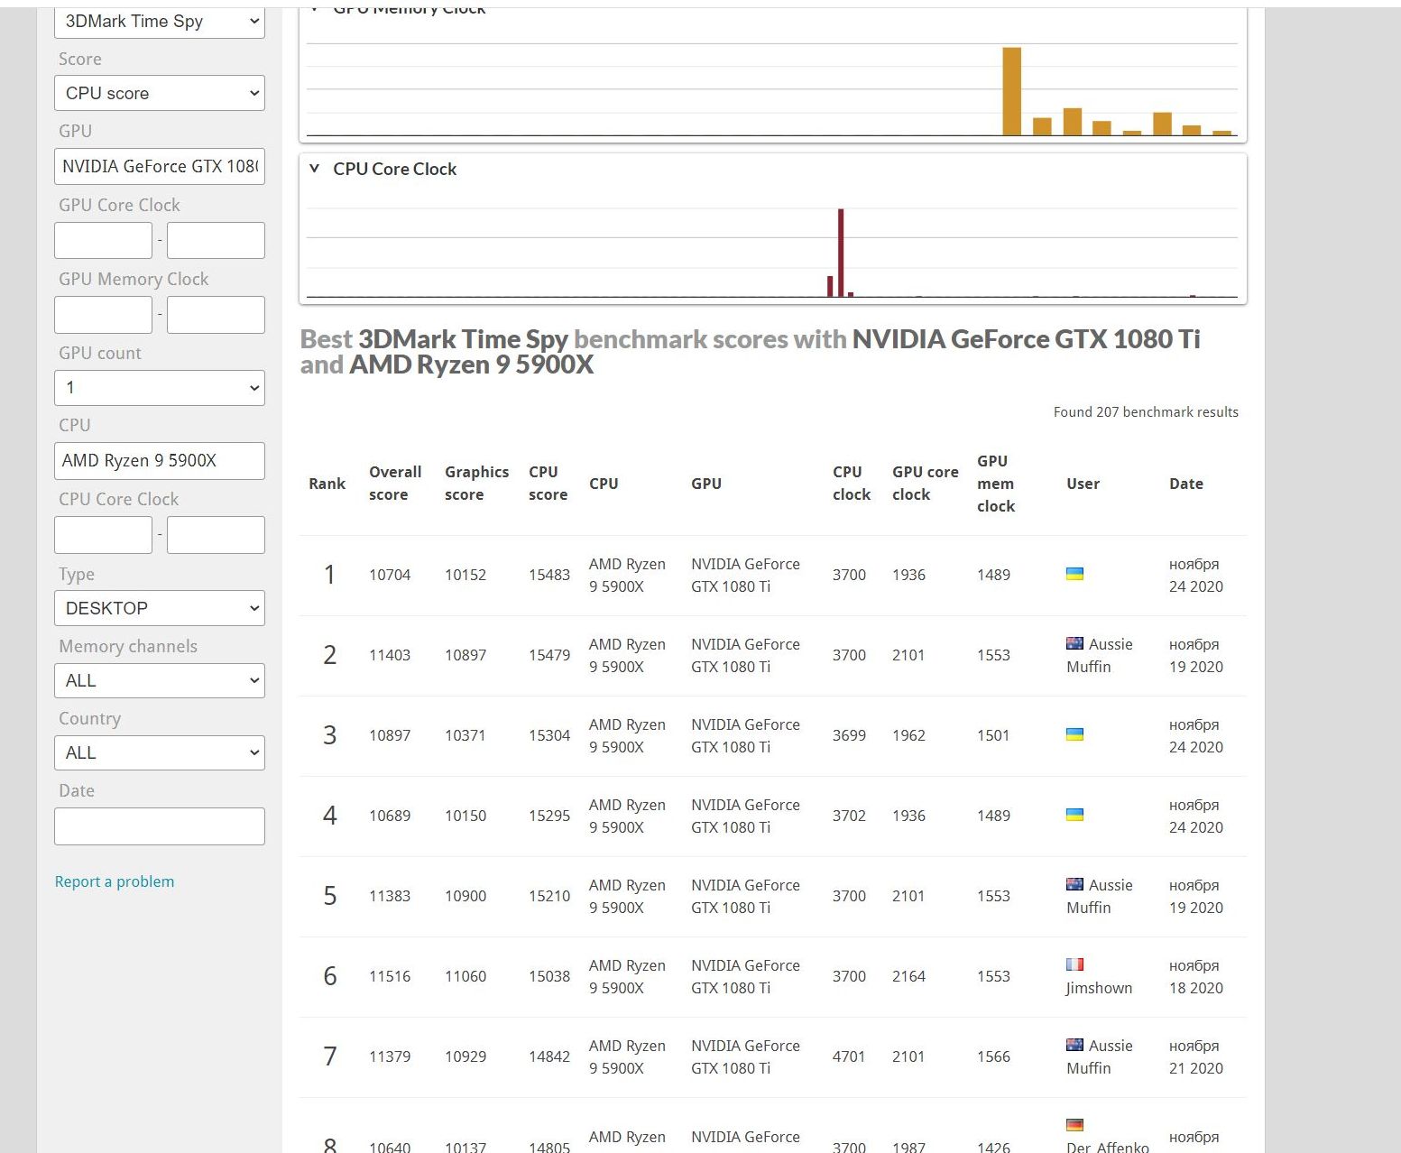Image resolution: width=1401 pixels, height=1153 pixels.
Task: Open the Country filter dropdown
Action: 160,752
